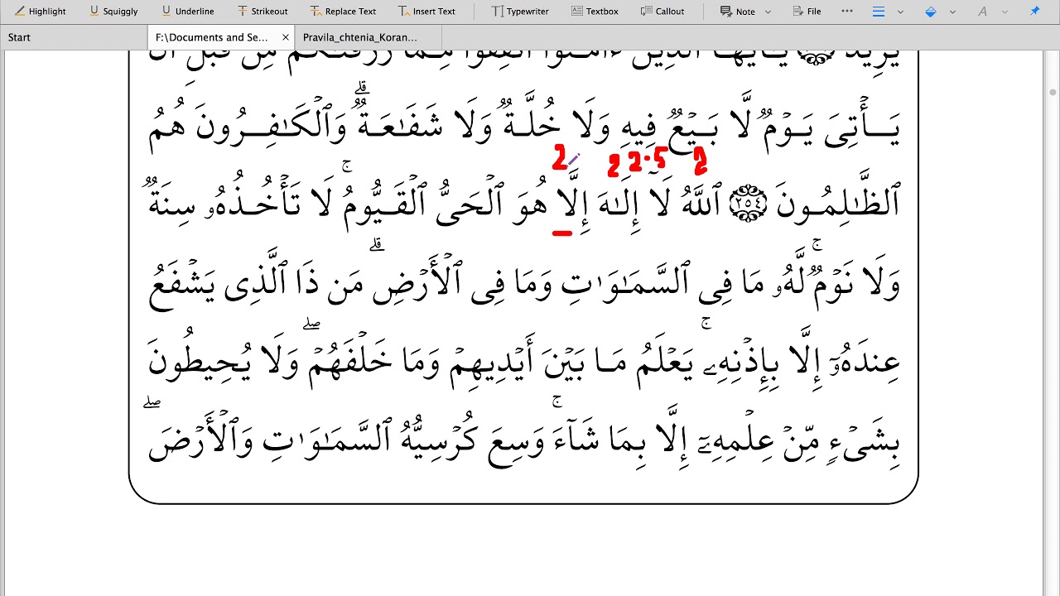The width and height of the screenshot is (1060, 596).
Task: Select the Strikeout tool
Action: [263, 12]
